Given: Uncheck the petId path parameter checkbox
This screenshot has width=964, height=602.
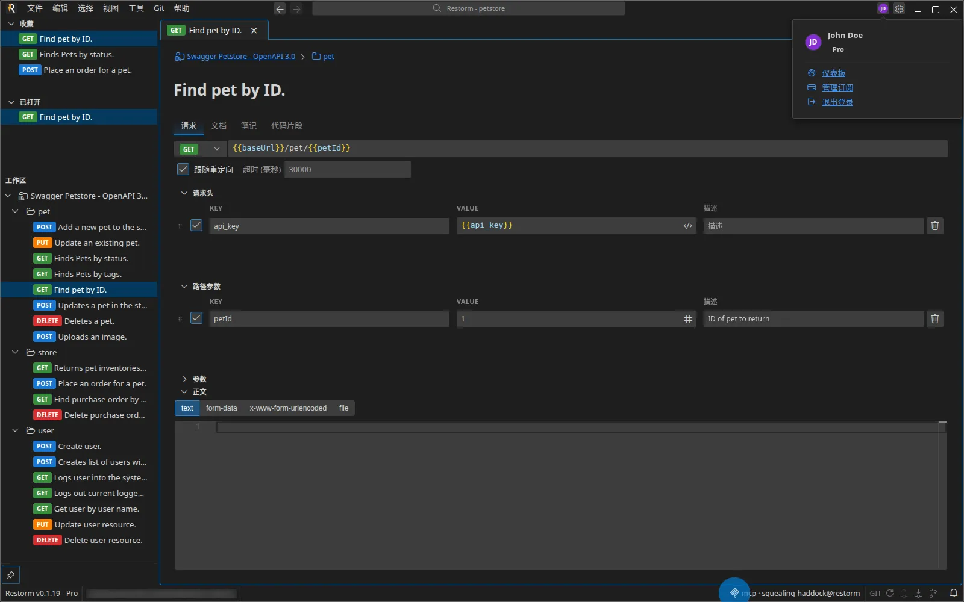Looking at the screenshot, I should pos(196,318).
